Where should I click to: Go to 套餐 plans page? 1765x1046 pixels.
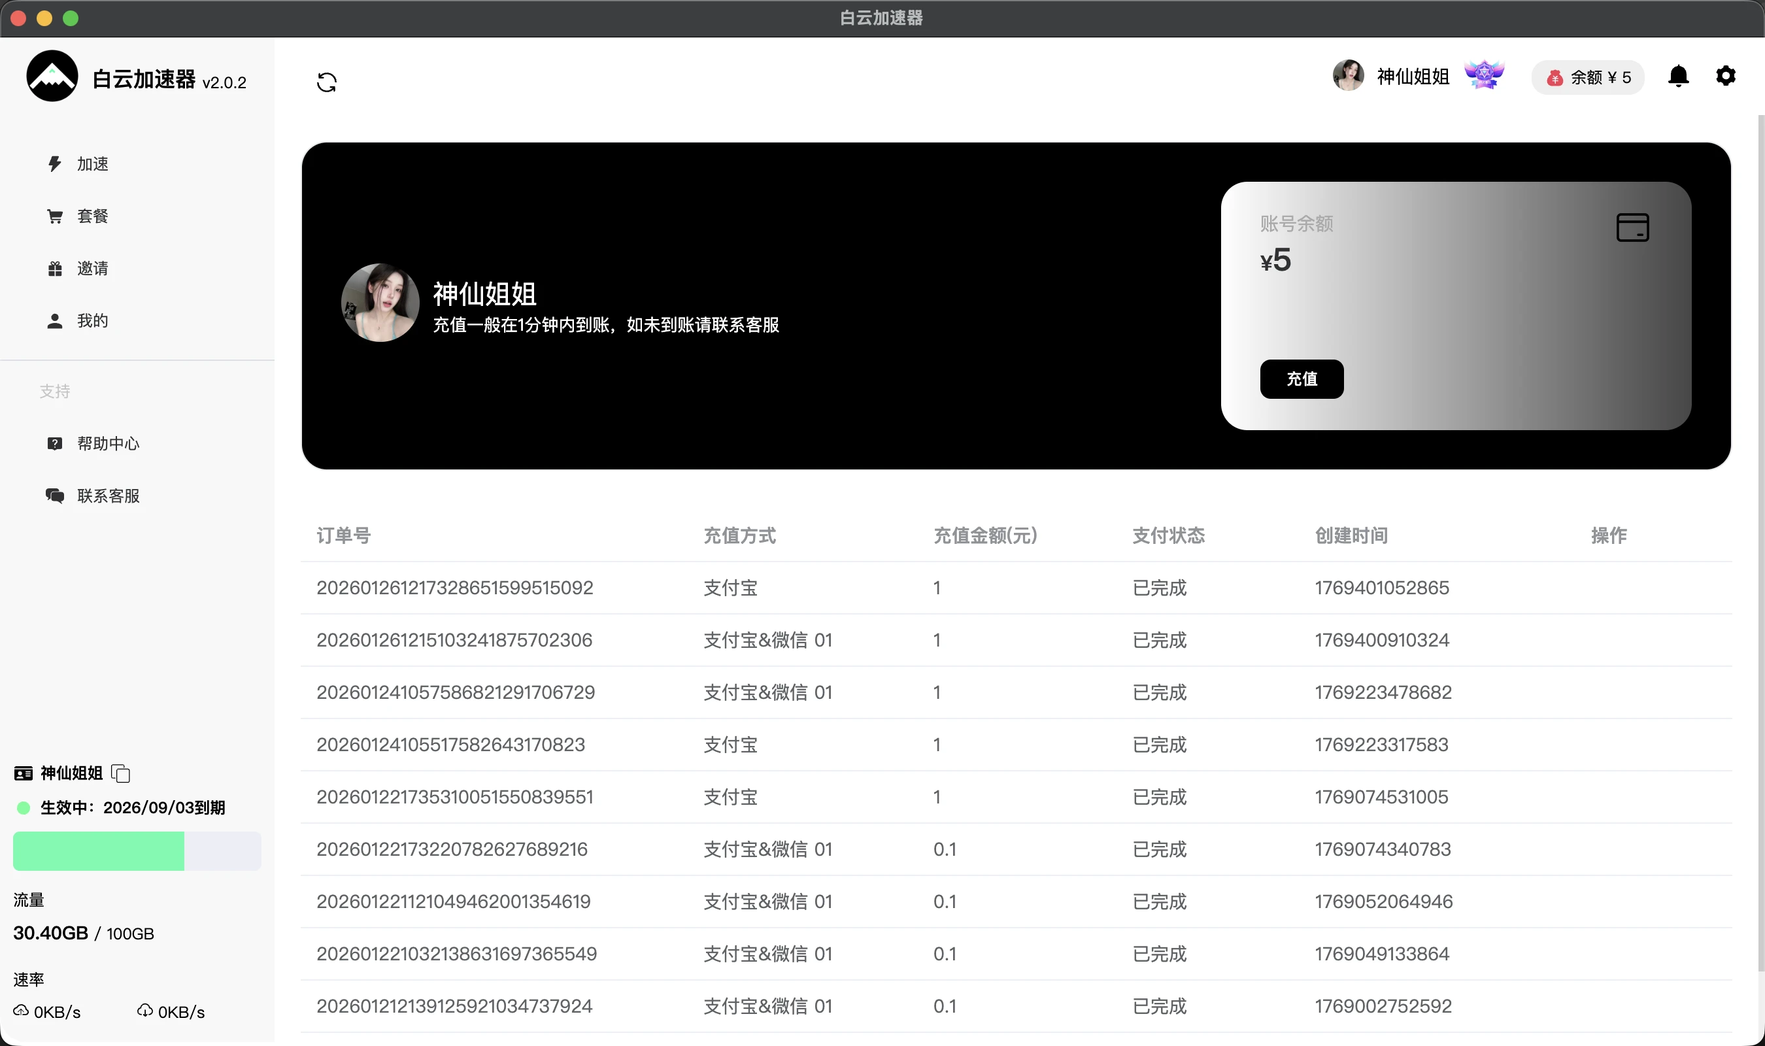click(x=92, y=216)
